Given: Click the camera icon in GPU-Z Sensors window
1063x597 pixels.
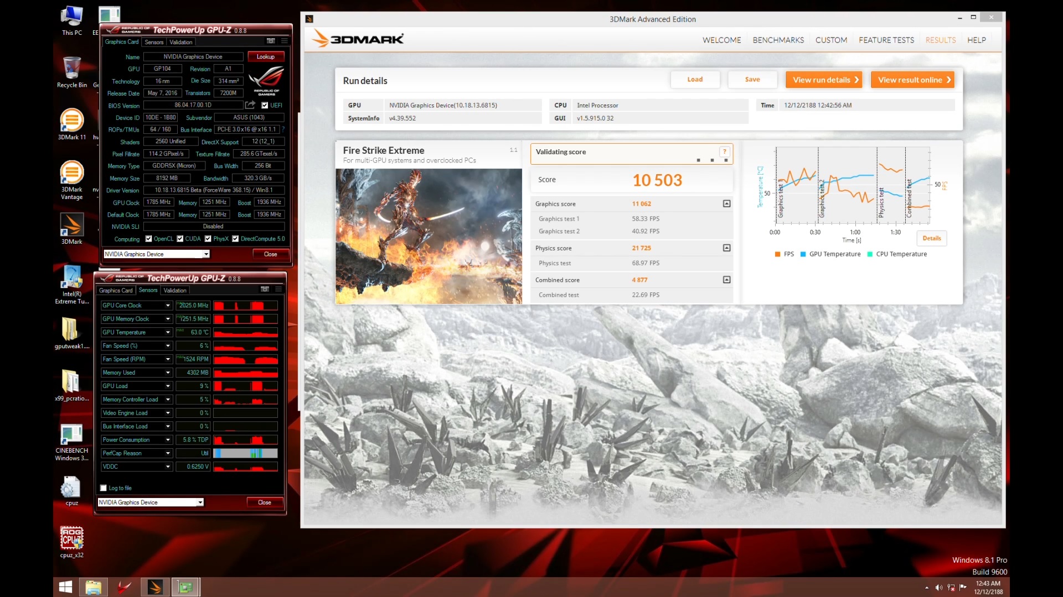Looking at the screenshot, I should pyautogui.click(x=265, y=289).
